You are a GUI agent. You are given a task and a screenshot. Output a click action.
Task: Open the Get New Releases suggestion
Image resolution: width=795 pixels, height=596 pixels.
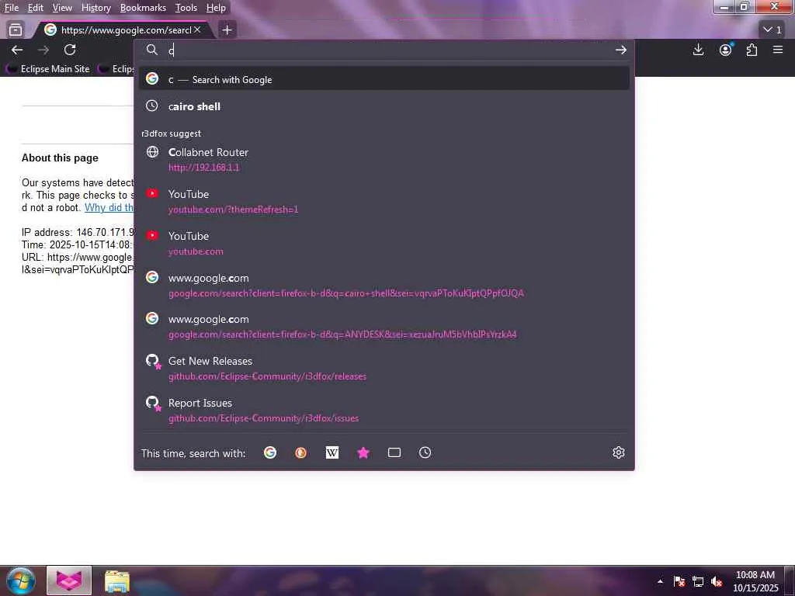384,369
